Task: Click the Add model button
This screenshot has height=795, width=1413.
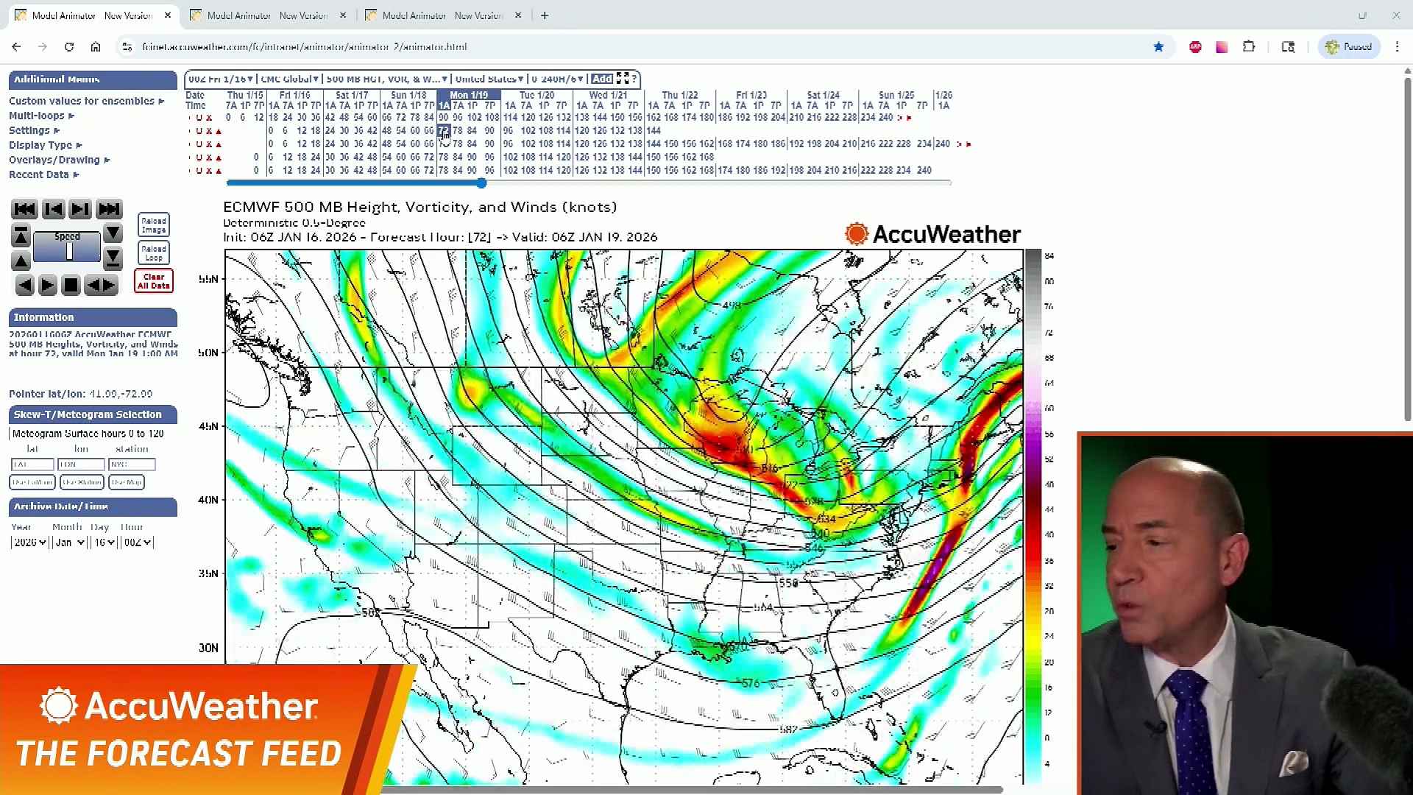Action: click(x=601, y=79)
